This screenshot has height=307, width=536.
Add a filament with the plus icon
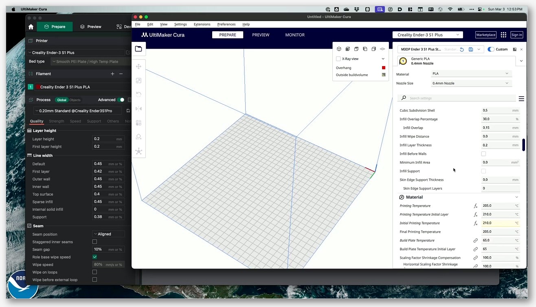pyautogui.click(x=112, y=74)
